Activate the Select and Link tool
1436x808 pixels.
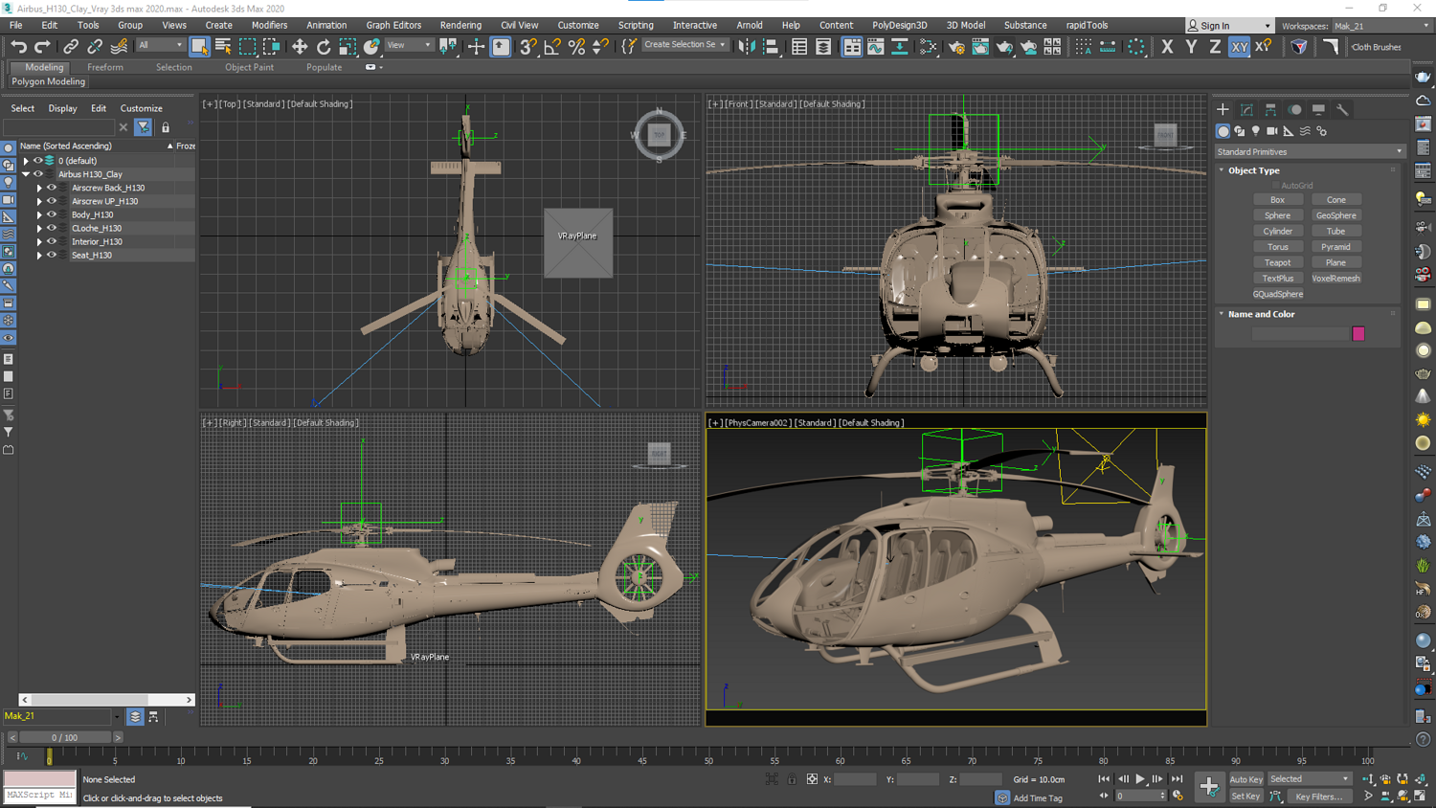click(x=71, y=47)
